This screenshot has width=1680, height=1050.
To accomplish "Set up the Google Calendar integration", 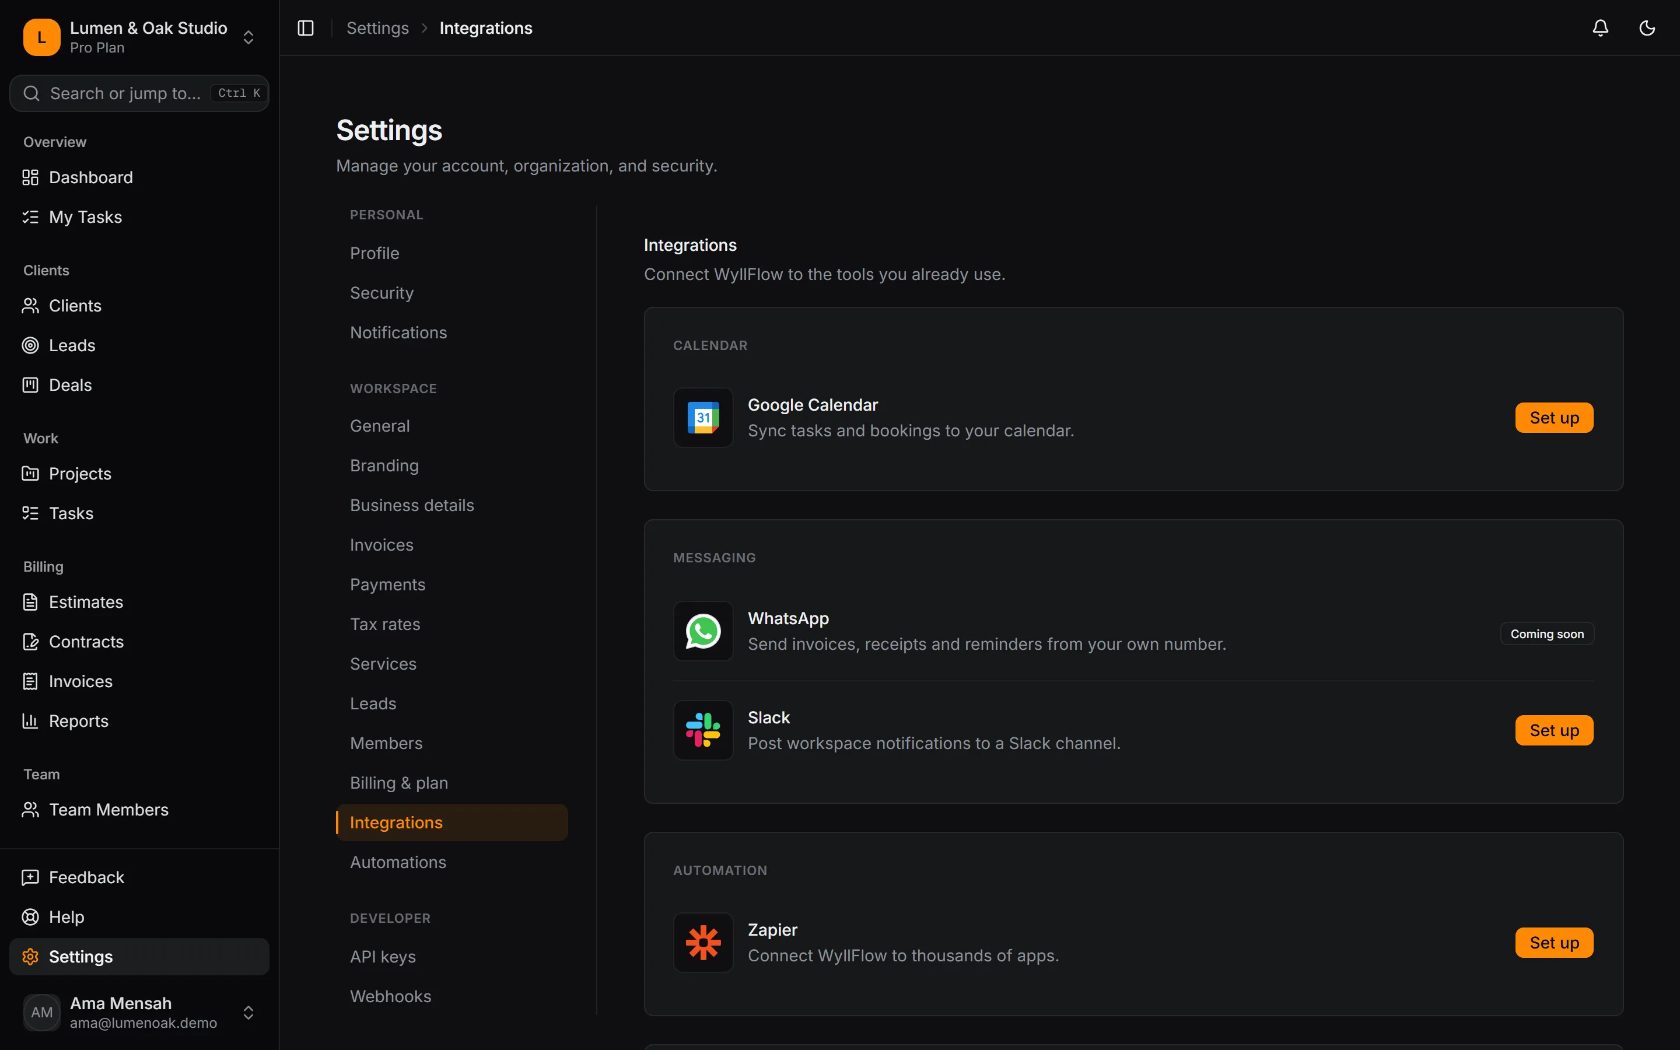I will pos(1553,417).
